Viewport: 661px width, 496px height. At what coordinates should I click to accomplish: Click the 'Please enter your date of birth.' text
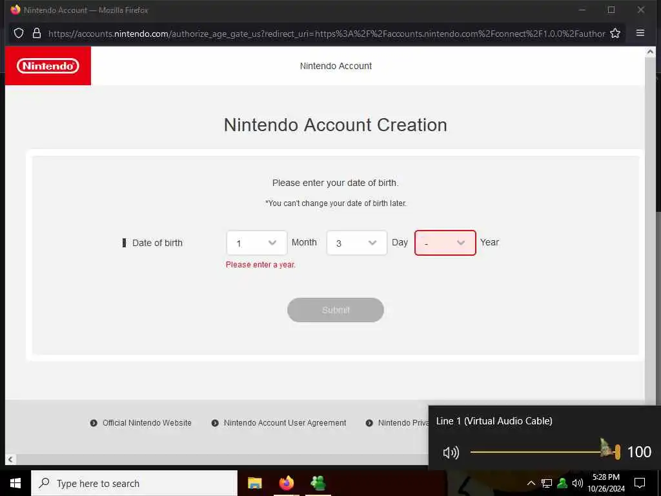pyautogui.click(x=335, y=183)
